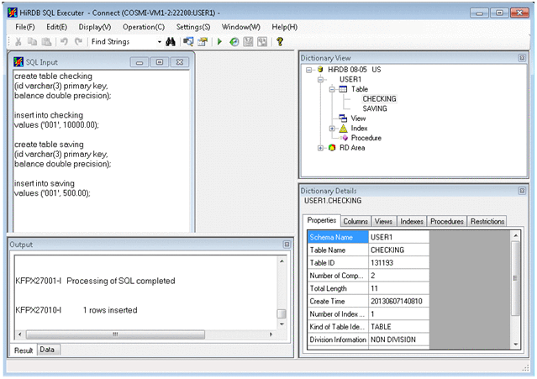Open the Find Strings dropdown
Screen dimensions: 537x379
159,41
